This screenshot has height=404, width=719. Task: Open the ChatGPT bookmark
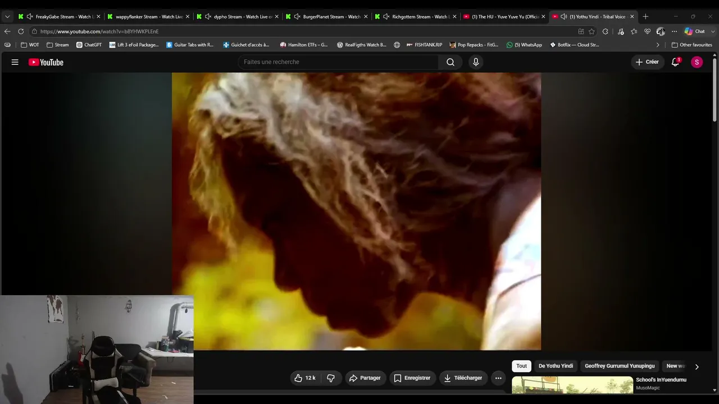[89, 45]
